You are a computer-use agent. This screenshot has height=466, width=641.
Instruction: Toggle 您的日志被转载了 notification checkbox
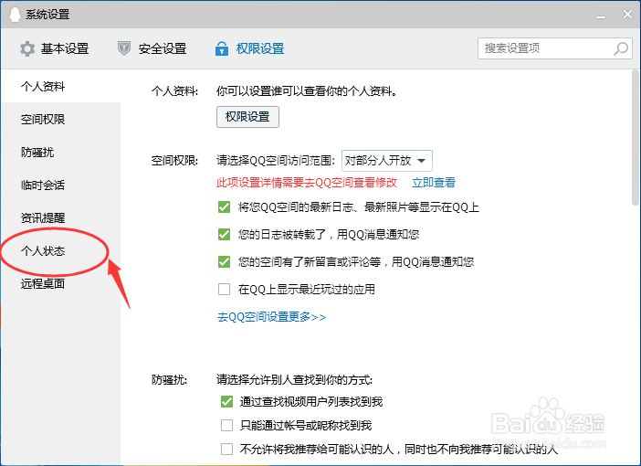pos(224,235)
